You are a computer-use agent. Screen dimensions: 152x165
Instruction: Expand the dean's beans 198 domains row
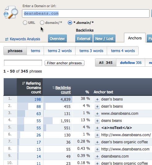[97, 99]
